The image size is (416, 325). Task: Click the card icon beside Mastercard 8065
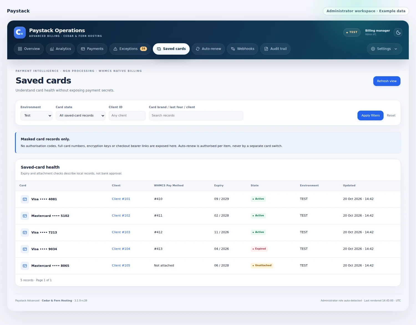[25, 266]
